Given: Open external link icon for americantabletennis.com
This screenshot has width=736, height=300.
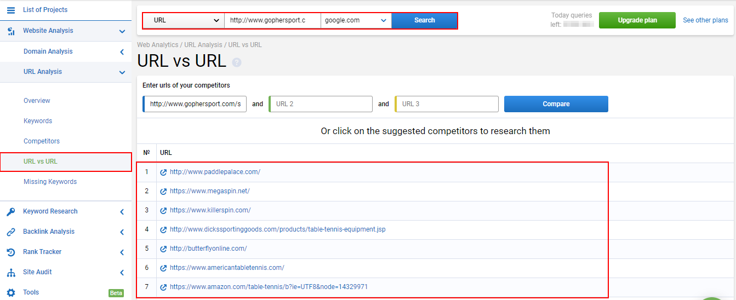Looking at the screenshot, I should 163,268.
